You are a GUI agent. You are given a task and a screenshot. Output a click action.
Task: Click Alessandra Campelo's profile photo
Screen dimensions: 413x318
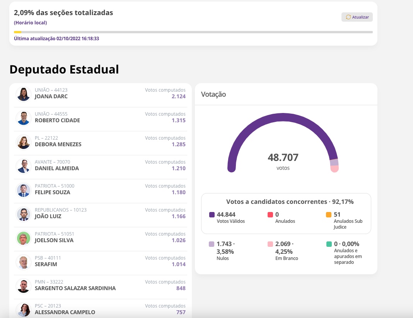(24, 310)
